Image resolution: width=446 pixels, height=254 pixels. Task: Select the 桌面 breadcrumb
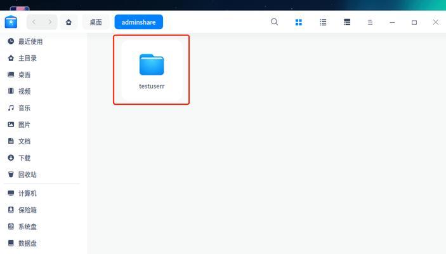click(x=96, y=22)
